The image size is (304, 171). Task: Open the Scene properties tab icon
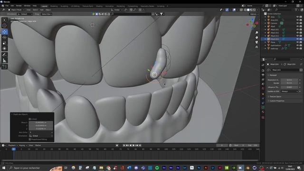[x=263, y=84]
